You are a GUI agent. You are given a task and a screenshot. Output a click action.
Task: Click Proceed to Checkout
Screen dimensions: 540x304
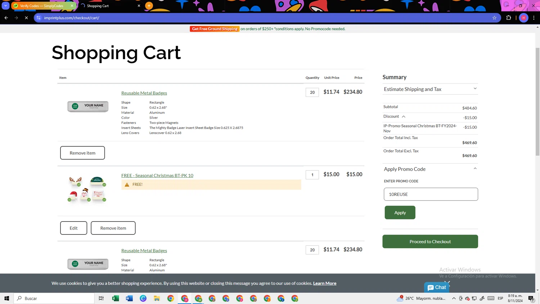pyautogui.click(x=430, y=242)
